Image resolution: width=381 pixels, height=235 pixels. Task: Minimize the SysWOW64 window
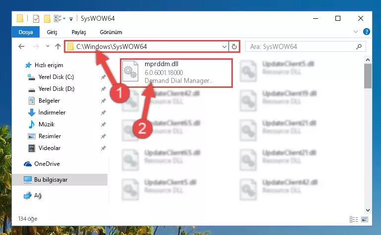pos(316,18)
